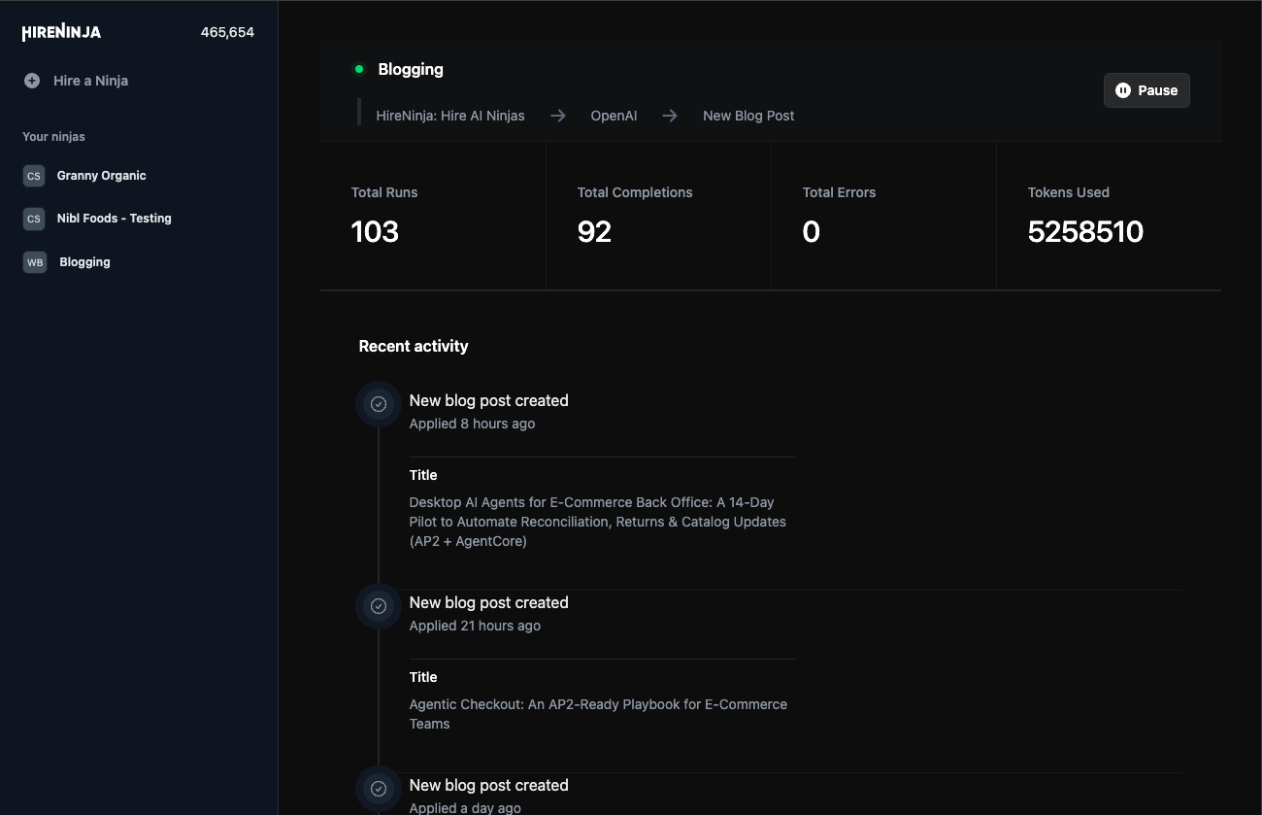The height and width of the screenshot is (815, 1262).
Task: Open Hire a Ninja
Action: click(91, 81)
